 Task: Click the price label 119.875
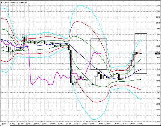[x=158, y=34]
